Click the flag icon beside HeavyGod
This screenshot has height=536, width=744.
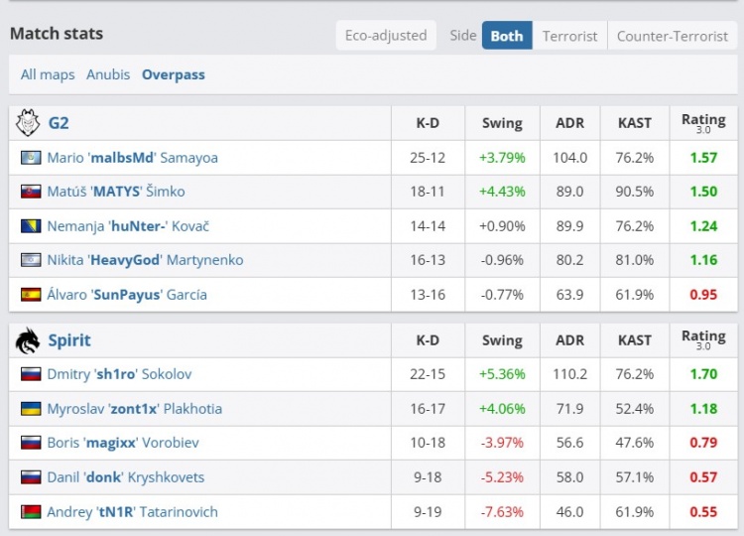(31, 260)
